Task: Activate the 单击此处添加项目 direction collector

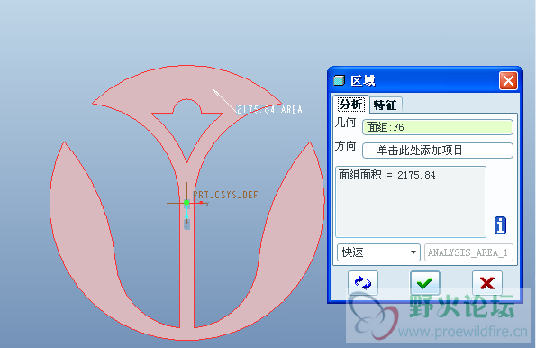Action: pyautogui.click(x=438, y=151)
